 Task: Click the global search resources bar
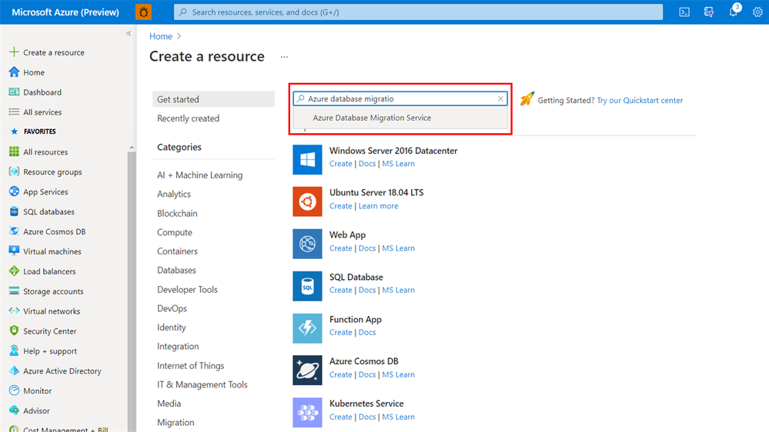point(418,12)
